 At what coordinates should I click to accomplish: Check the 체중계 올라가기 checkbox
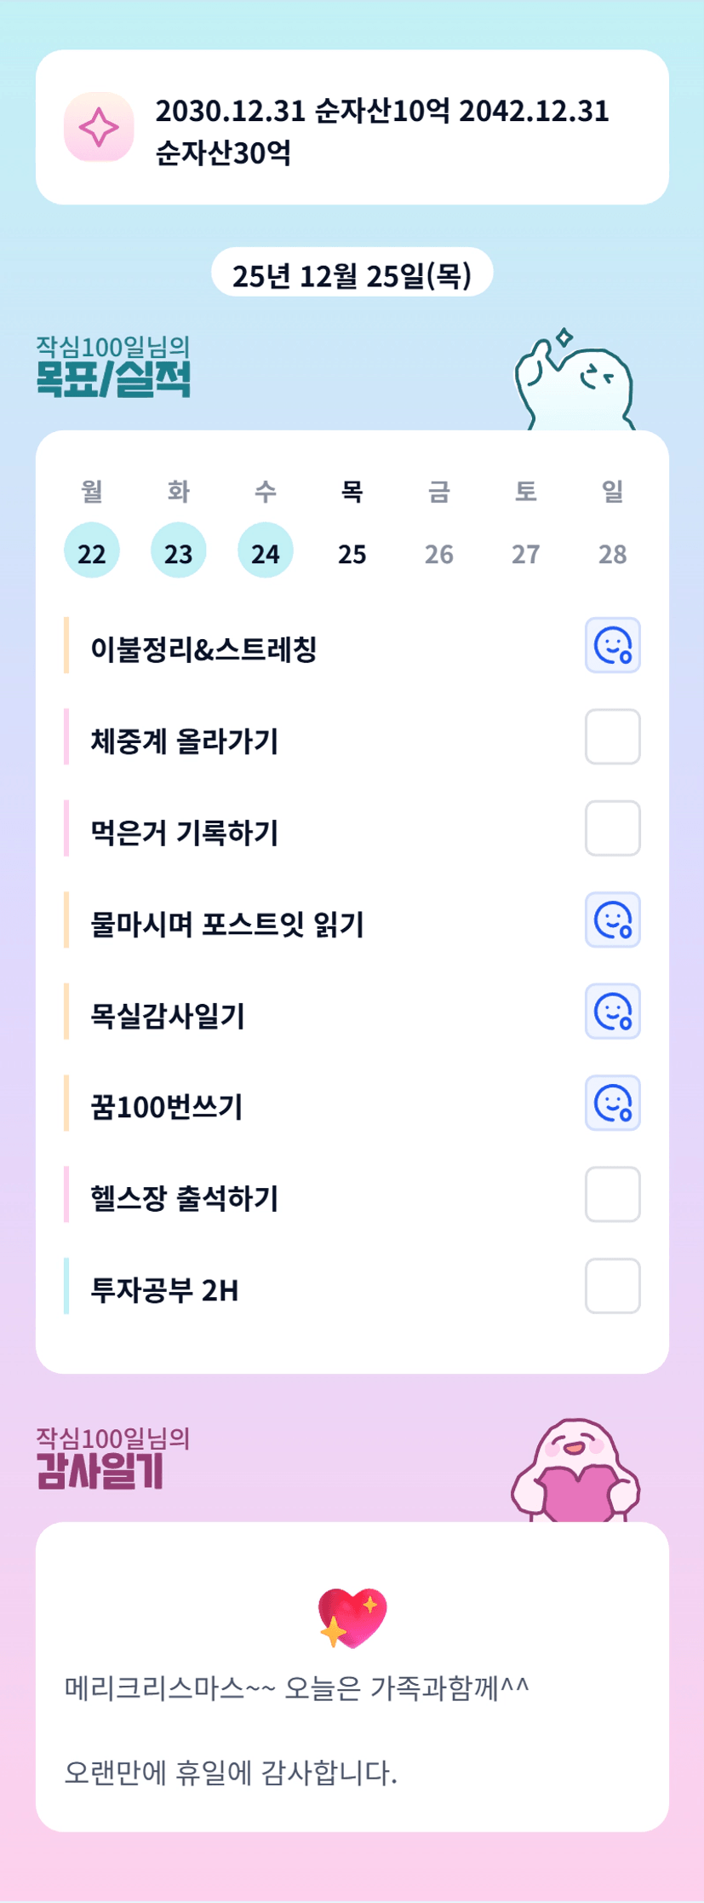click(612, 737)
